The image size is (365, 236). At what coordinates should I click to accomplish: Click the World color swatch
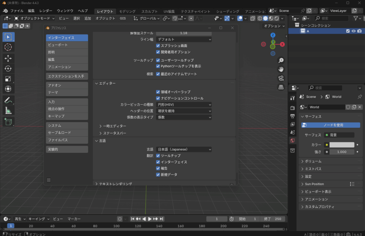point(341,144)
